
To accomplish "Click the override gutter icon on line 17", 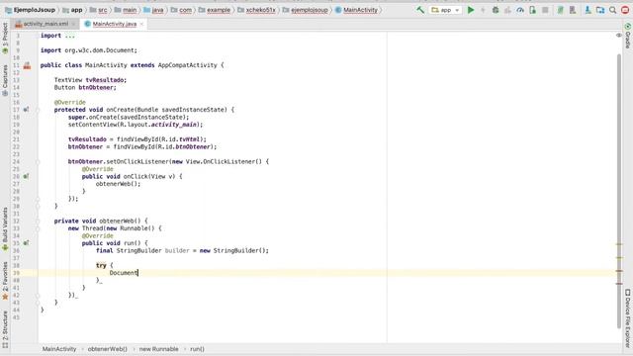I will (x=26, y=110).
